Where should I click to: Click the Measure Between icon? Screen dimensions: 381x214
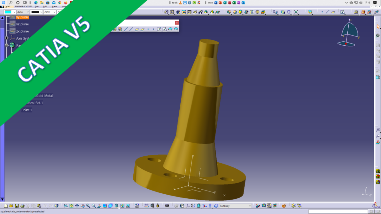pos(146,206)
